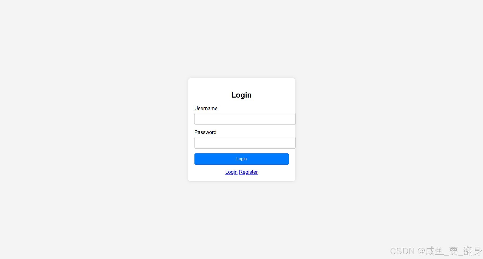483x259 pixels.
Task: Click the right end of Username field
Action: coord(292,119)
